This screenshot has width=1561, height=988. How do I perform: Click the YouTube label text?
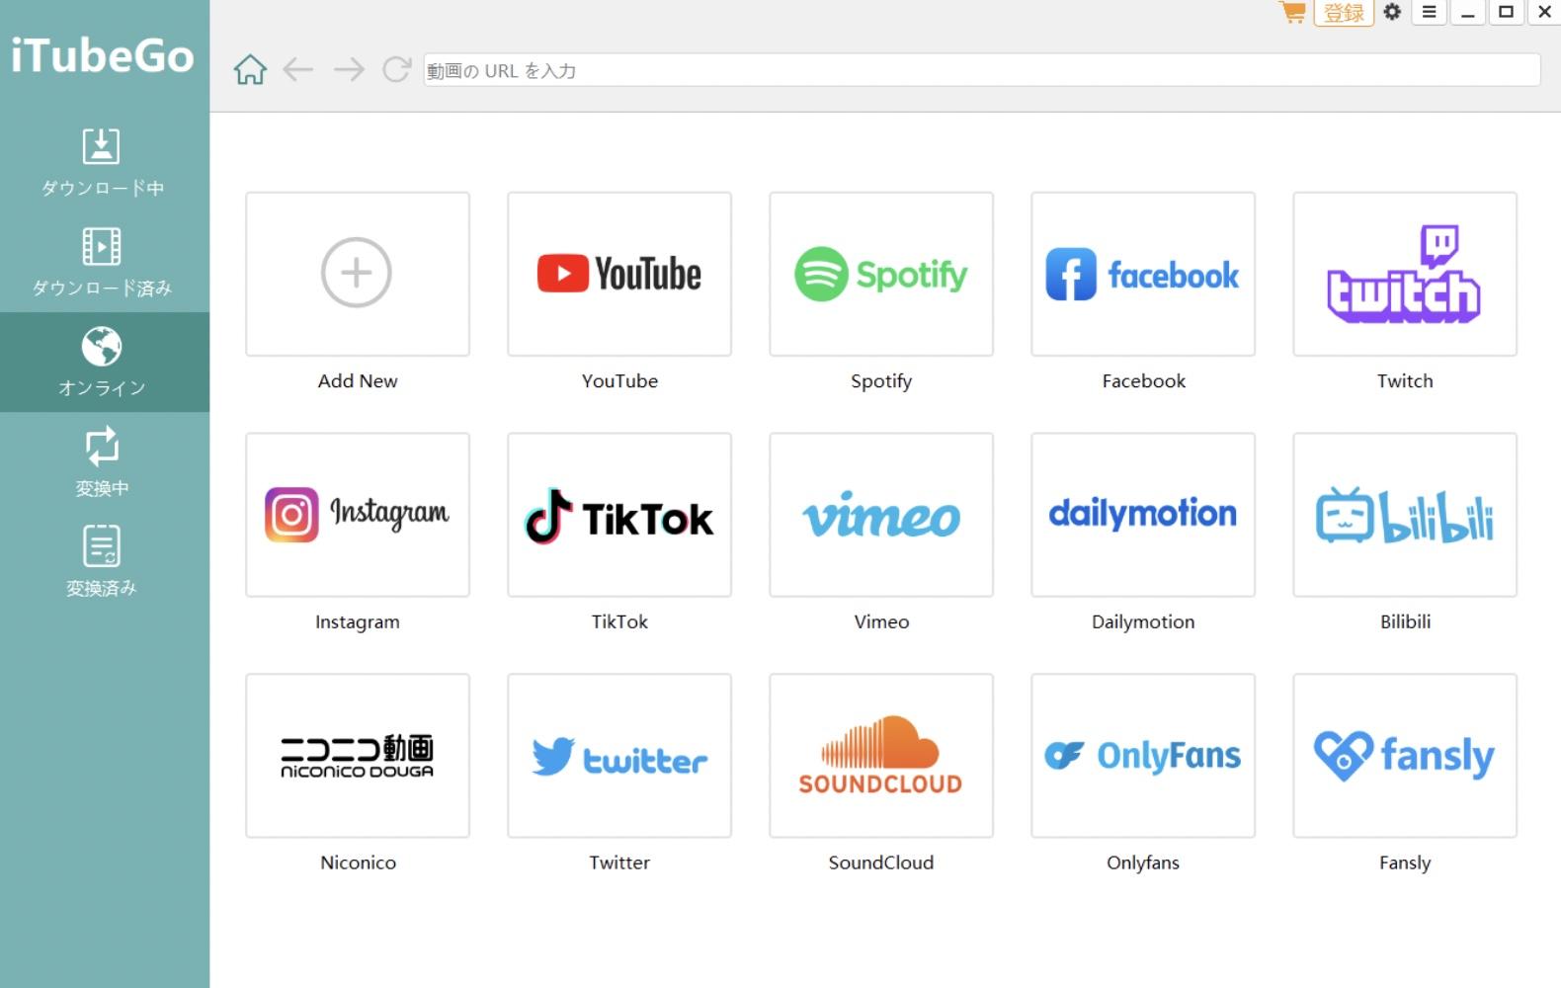[x=619, y=381]
